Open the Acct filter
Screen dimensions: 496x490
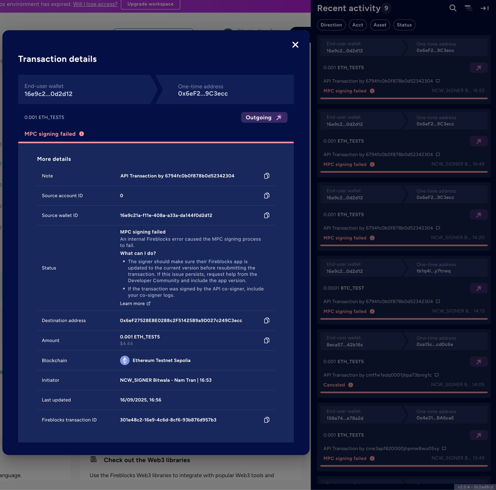coord(358,25)
